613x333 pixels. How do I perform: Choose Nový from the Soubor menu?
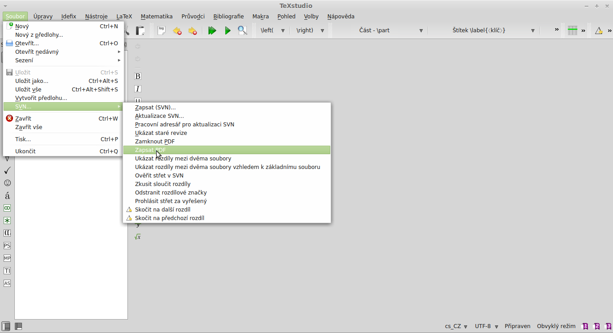point(63,26)
